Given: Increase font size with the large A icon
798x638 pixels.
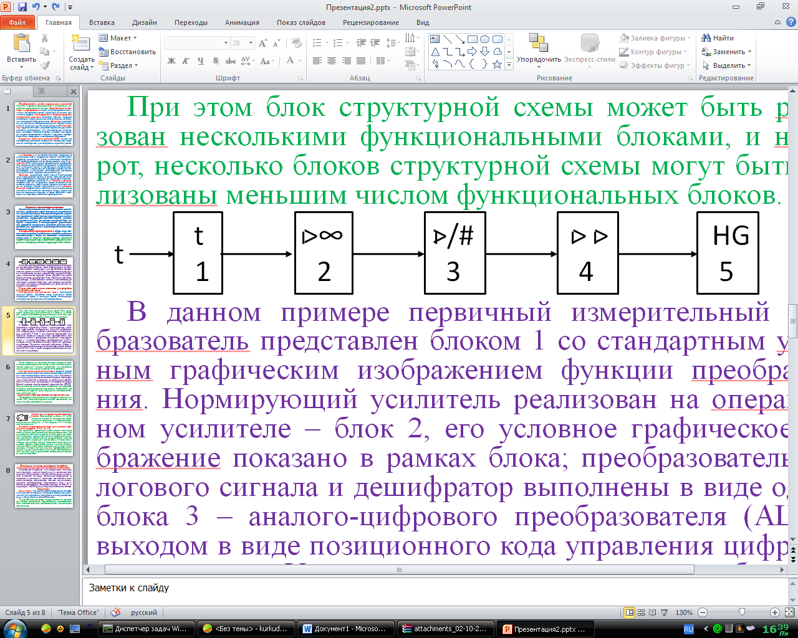Looking at the screenshot, I should (263, 43).
